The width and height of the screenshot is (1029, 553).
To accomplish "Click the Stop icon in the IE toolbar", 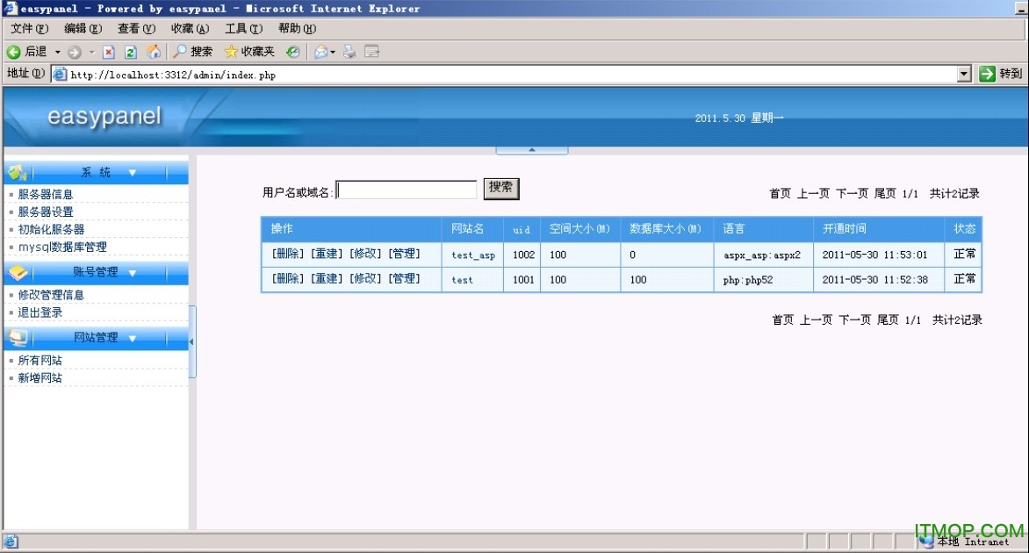I will pyautogui.click(x=107, y=52).
